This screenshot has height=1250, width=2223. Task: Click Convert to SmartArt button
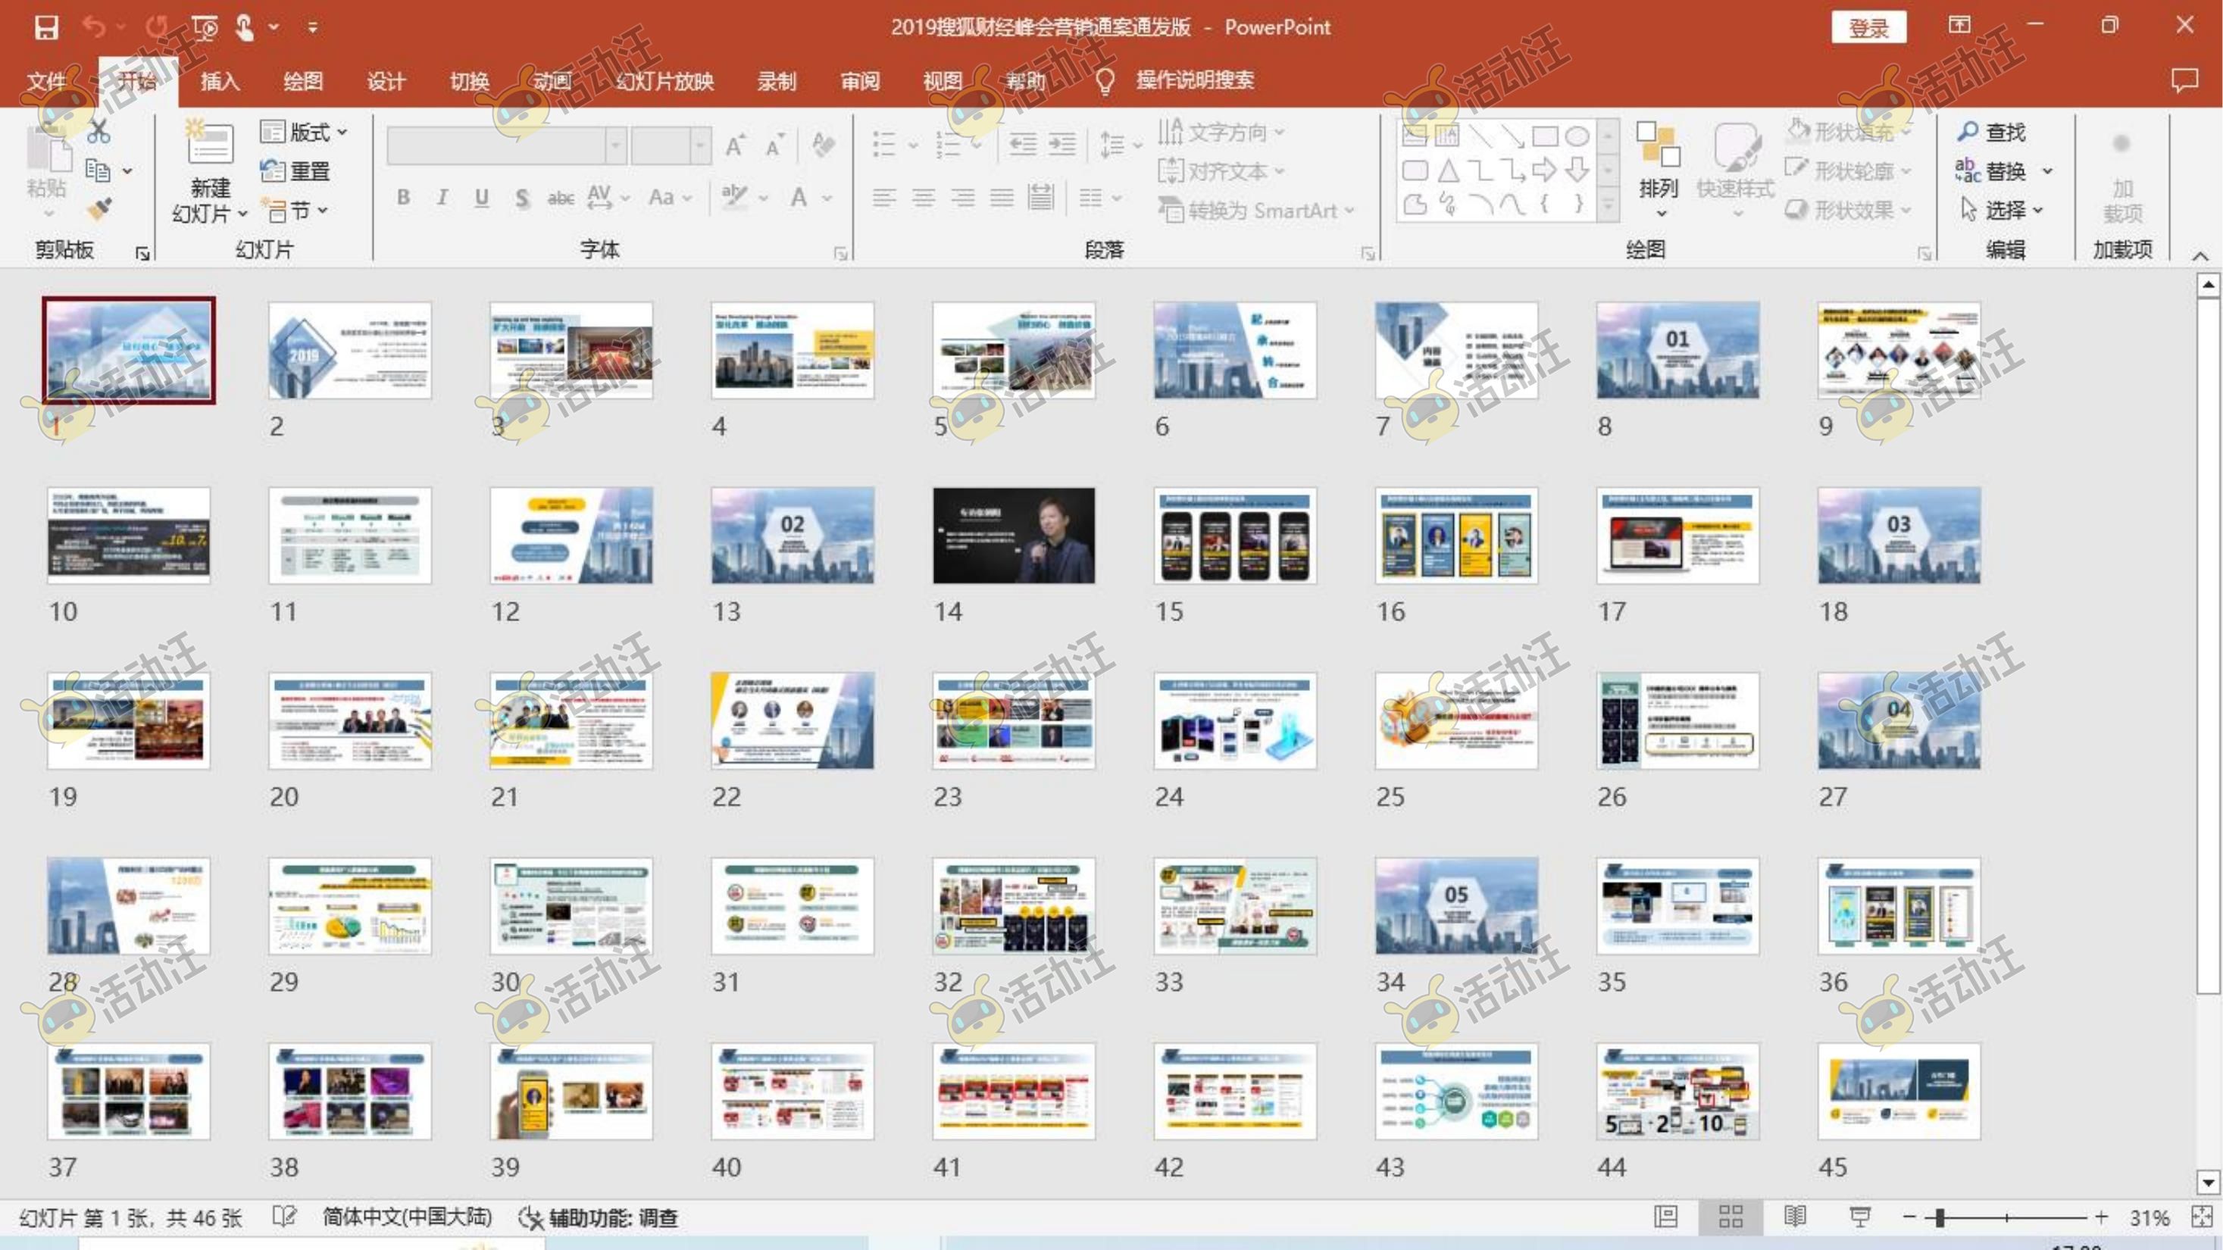pos(1256,210)
